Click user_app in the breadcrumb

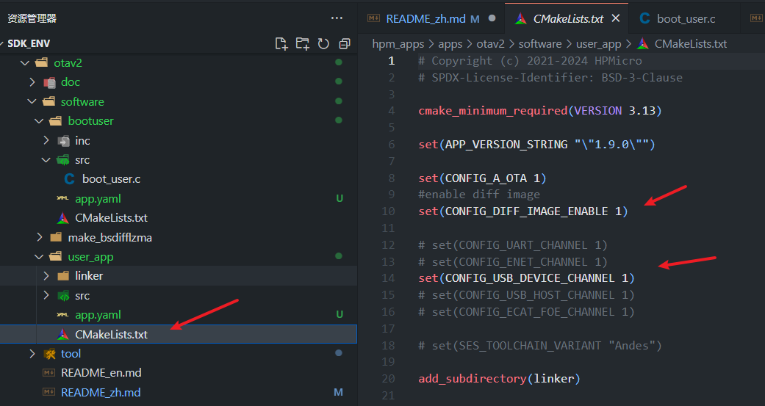(599, 44)
